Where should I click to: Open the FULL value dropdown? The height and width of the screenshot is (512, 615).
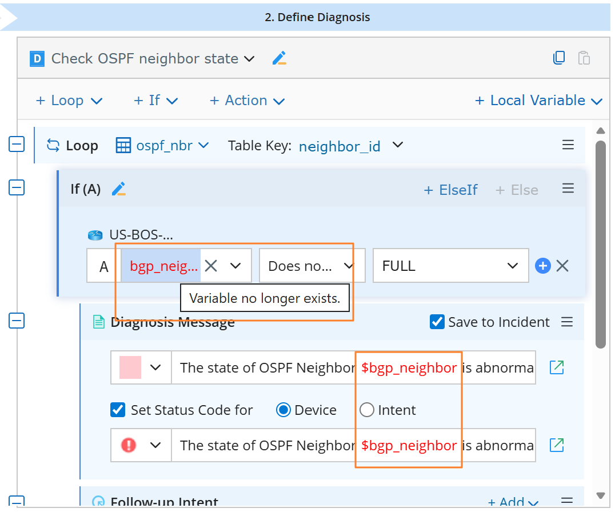pos(512,266)
